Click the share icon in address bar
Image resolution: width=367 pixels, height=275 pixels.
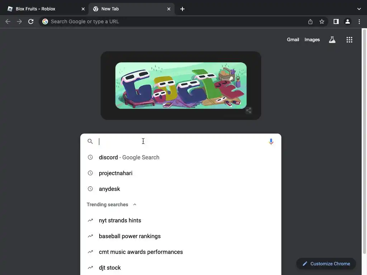pos(310,21)
